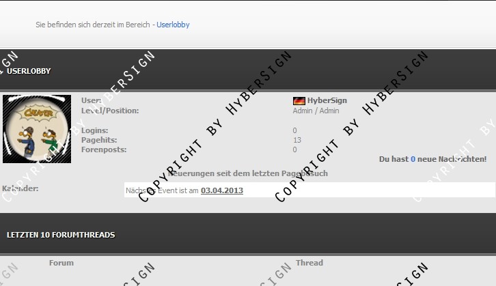Click the 0 new messages link
This screenshot has width=496, height=286.
coord(413,159)
